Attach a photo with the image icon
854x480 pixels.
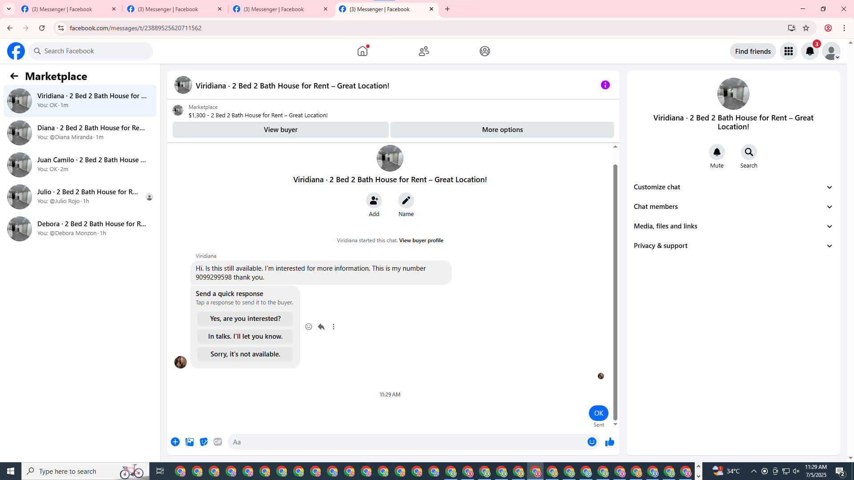[x=189, y=442]
